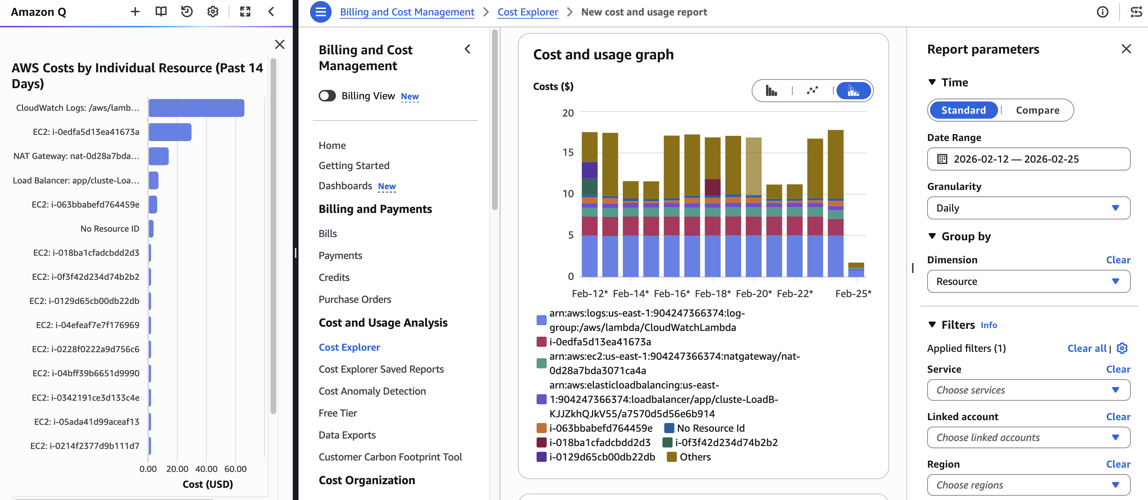The height and width of the screenshot is (500, 1148).
Task: Open the Choose services dropdown
Action: tap(1028, 390)
